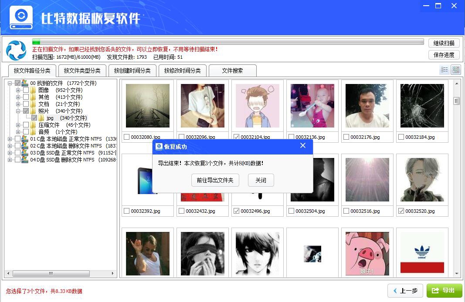Image resolution: width=465 pixels, height=302 pixels.
Task: Go back with 上一步 button
Action: 405,291
